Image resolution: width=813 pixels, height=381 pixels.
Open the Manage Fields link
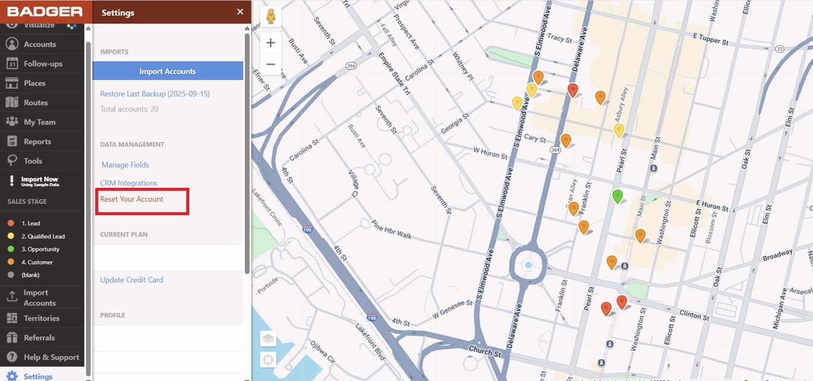pos(125,165)
